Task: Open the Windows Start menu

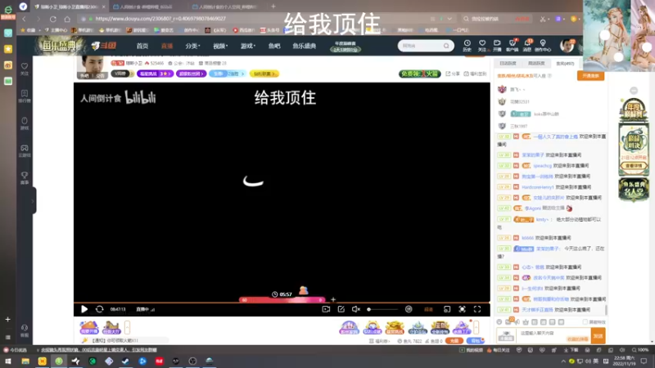Action: tap(8, 361)
